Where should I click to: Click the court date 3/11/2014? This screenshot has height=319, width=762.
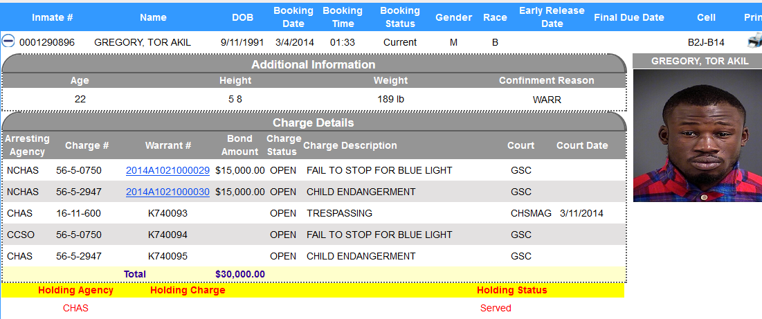[581, 213]
